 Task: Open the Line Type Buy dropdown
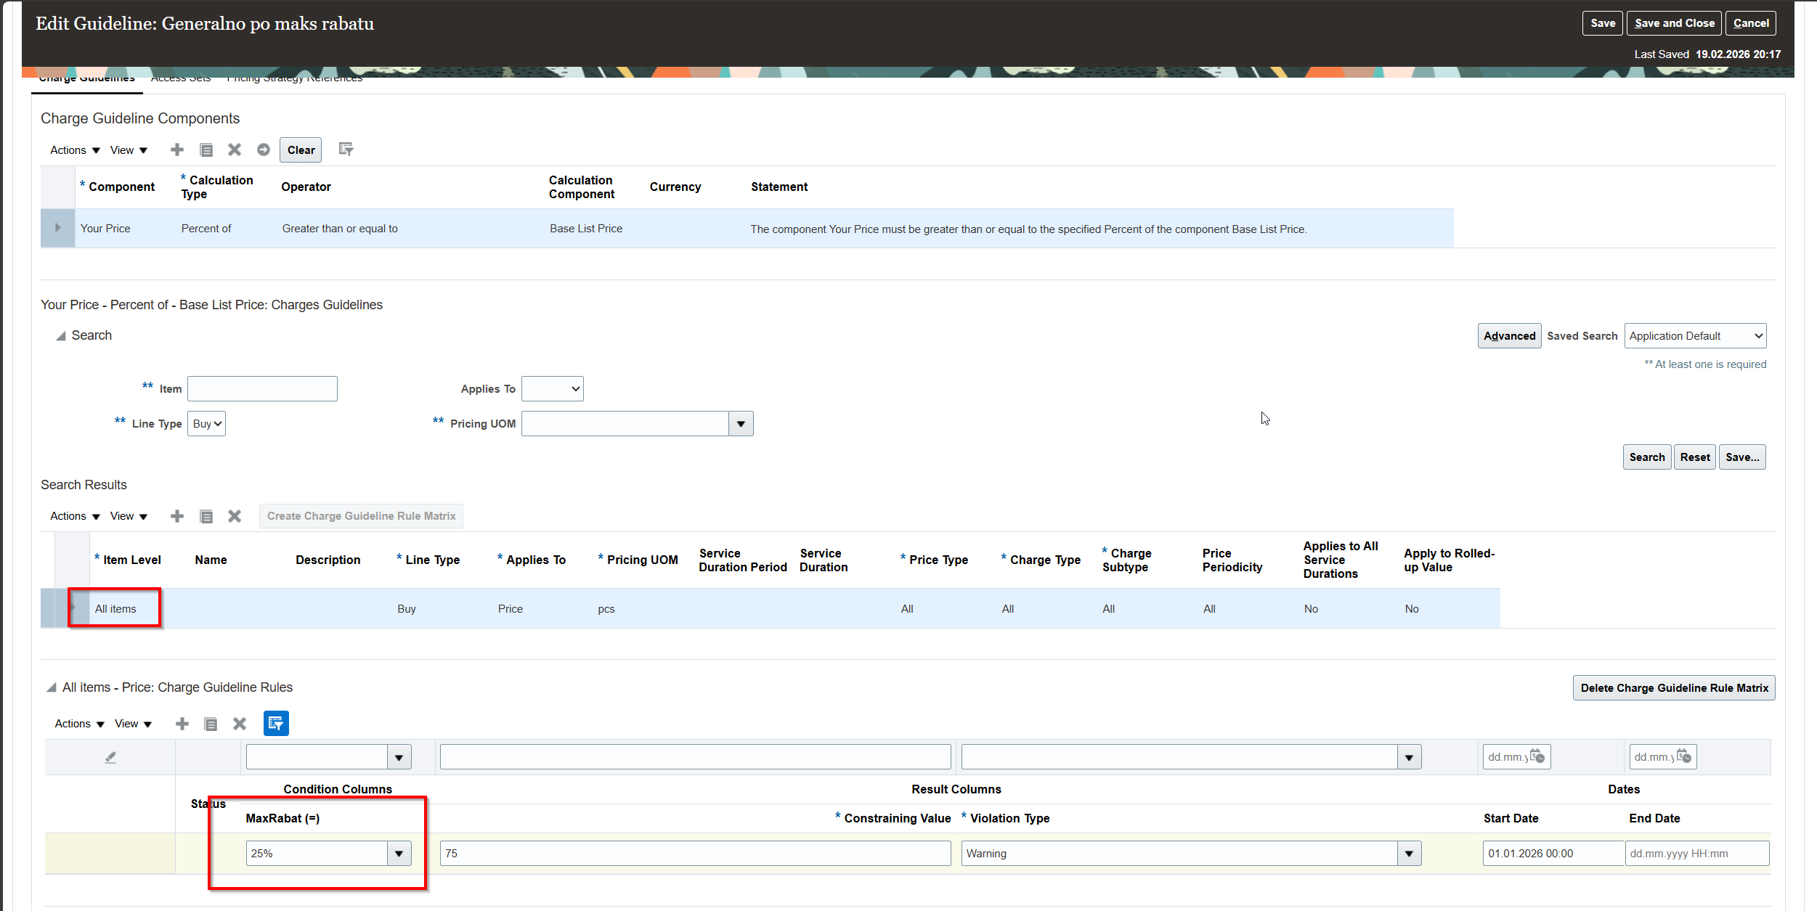pyautogui.click(x=207, y=424)
